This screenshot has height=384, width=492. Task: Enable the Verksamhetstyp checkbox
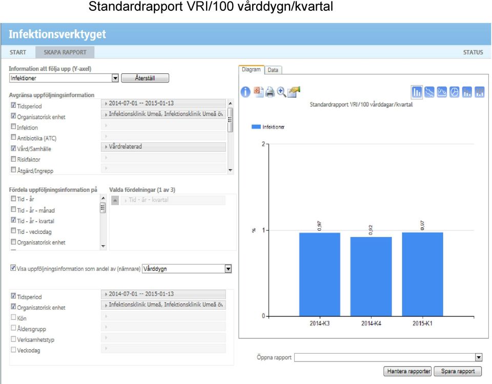(x=13, y=339)
